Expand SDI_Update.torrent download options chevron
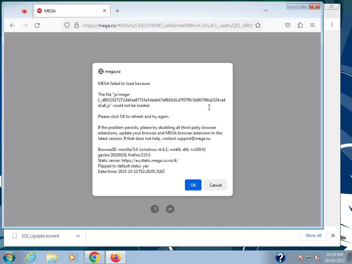The width and height of the screenshot is (352, 264). pyautogui.click(x=78, y=236)
